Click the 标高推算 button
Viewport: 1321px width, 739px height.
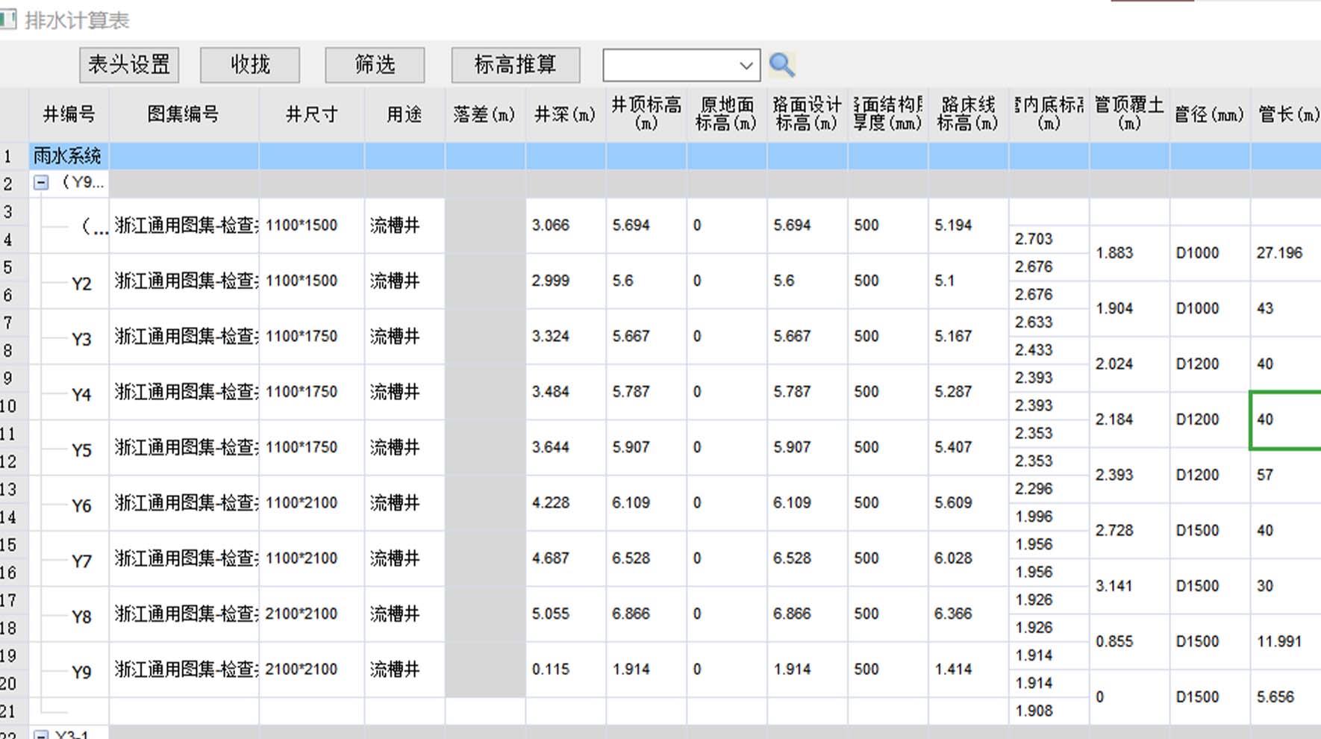pos(516,65)
